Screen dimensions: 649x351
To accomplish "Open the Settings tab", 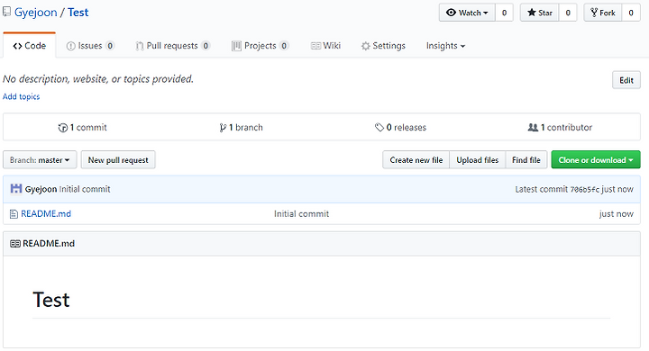I will pos(383,46).
